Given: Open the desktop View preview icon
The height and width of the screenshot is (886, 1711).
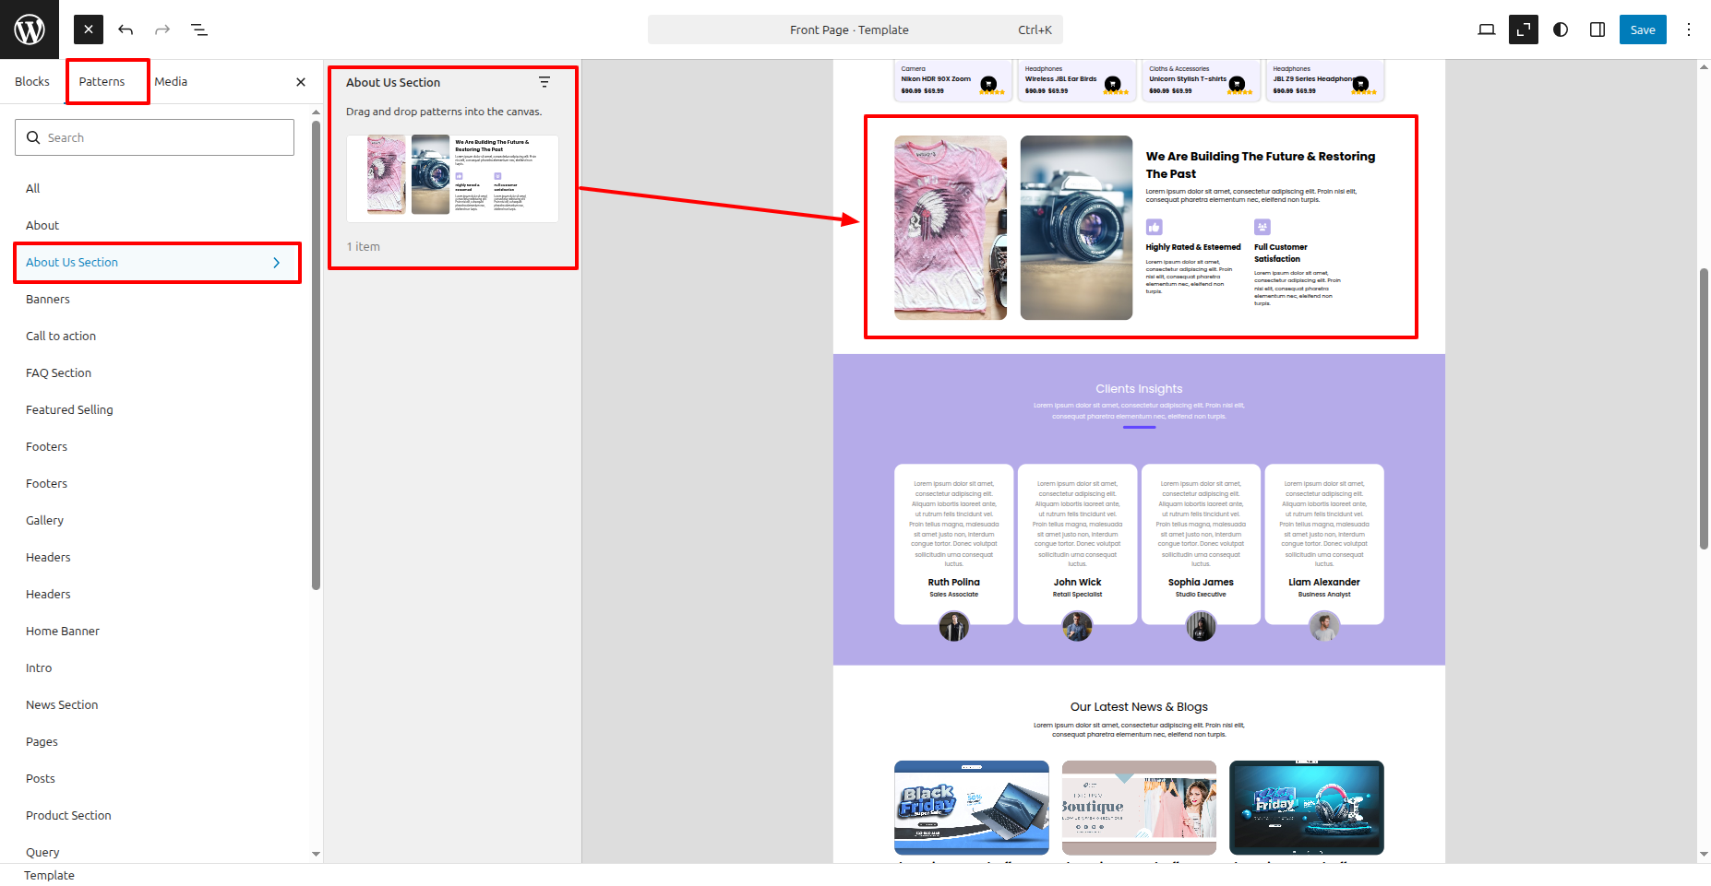Looking at the screenshot, I should pyautogui.click(x=1486, y=30).
